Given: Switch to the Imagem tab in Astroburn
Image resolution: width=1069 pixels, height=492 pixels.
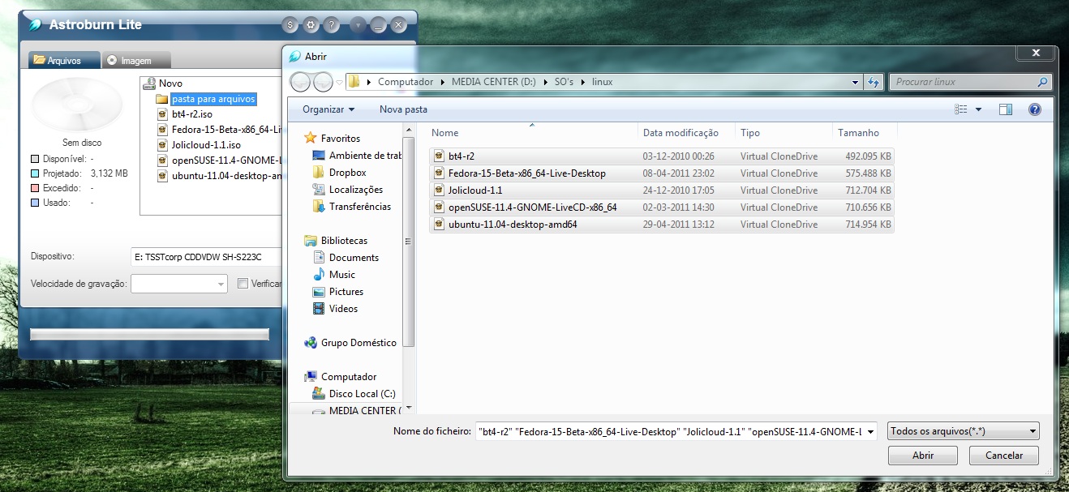Looking at the screenshot, I should tap(136, 60).
